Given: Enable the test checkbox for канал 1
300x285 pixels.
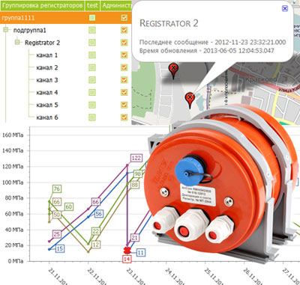Looking at the screenshot, I should pos(92,55).
